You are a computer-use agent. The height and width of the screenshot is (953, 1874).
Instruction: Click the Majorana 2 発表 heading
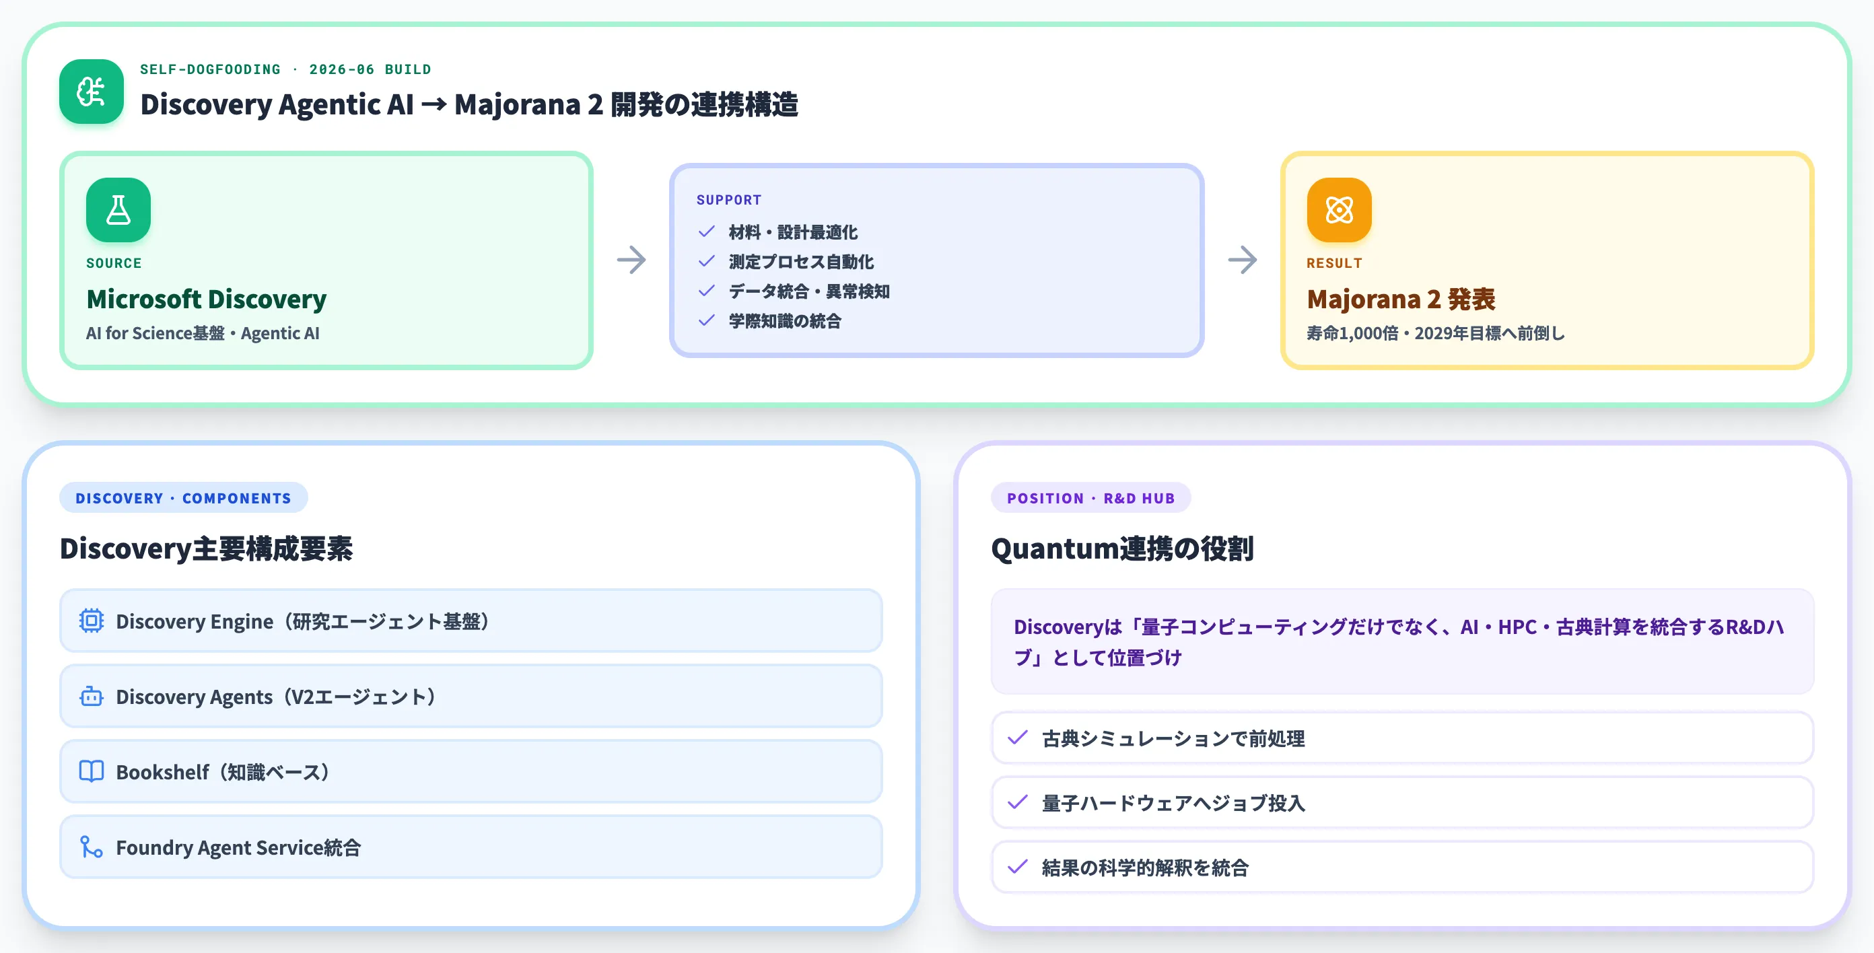click(x=1401, y=299)
